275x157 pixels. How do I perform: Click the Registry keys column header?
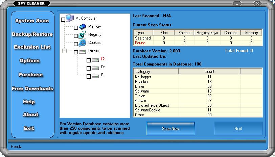[x=207, y=32]
